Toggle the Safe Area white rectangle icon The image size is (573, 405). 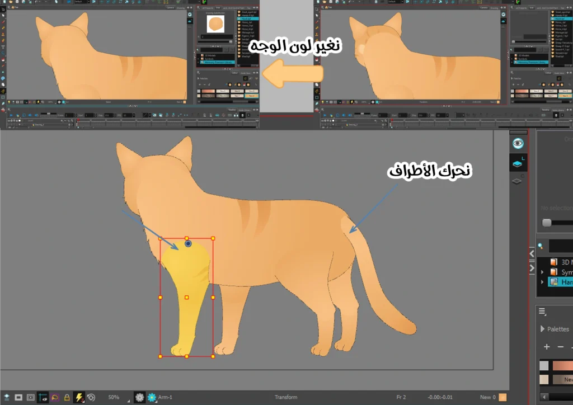18,397
